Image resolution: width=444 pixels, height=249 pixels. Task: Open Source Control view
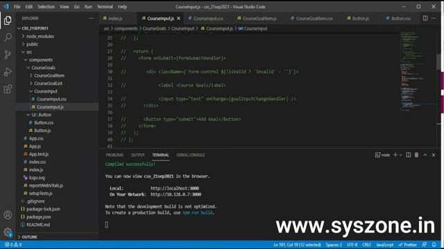pos(8,55)
